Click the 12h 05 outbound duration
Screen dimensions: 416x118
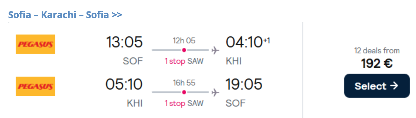(184, 41)
